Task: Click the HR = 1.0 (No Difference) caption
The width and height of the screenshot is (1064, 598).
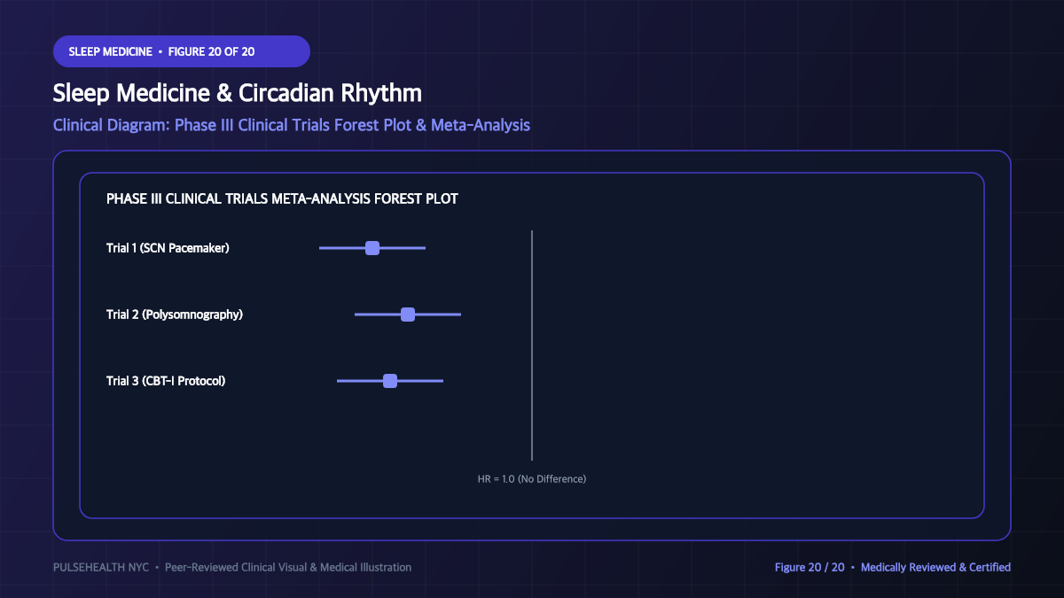Action: [532, 478]
